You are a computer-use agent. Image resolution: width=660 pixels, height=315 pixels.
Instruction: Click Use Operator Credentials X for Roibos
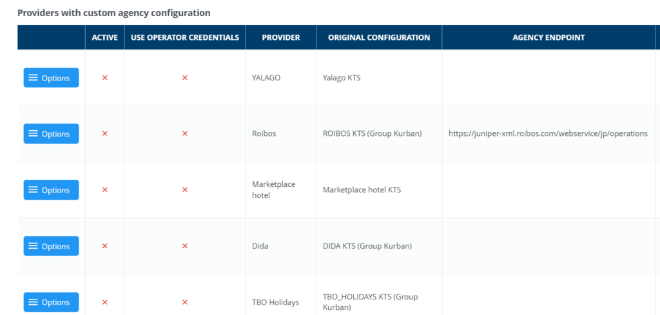click(x=185, y=133)
